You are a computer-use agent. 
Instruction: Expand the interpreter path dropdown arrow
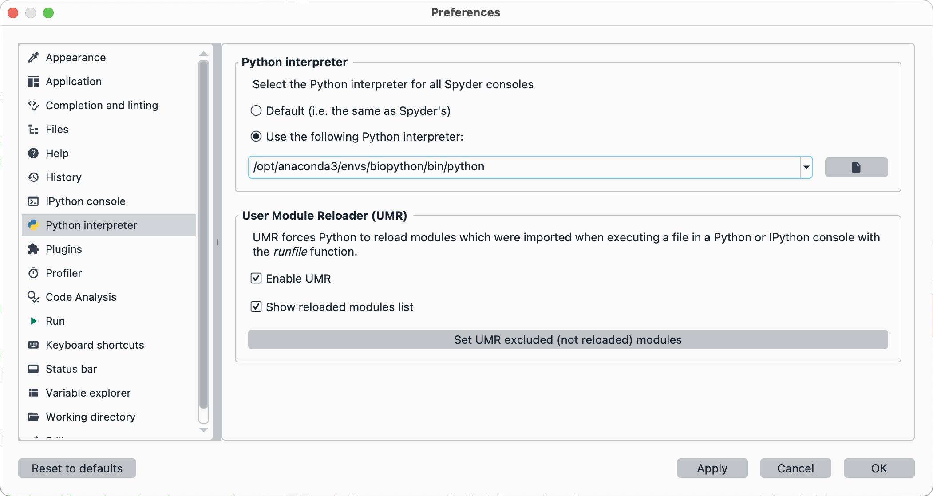(806, 167)
